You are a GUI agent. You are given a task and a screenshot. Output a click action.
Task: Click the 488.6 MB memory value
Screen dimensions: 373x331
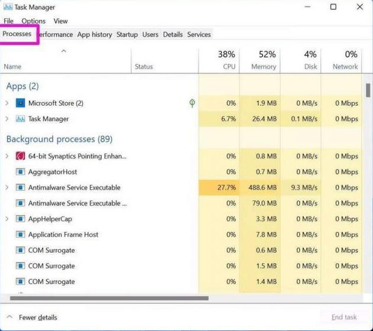click(x=262, y=188)
